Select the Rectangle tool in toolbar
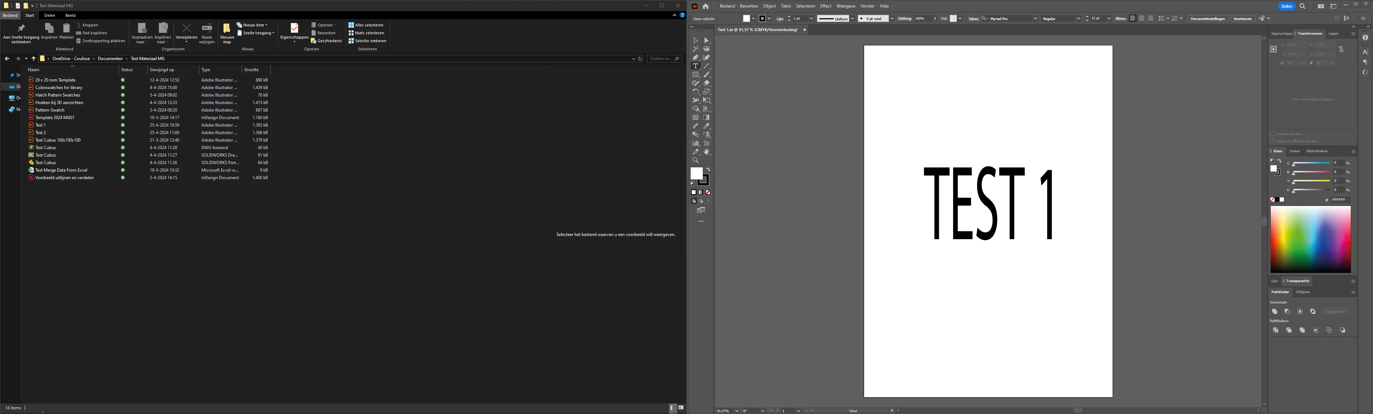Screen dimensions: 1373x414 (696, 75)
